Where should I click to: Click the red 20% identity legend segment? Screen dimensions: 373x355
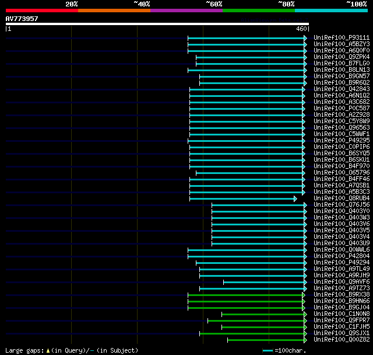(x=42, y=11)
